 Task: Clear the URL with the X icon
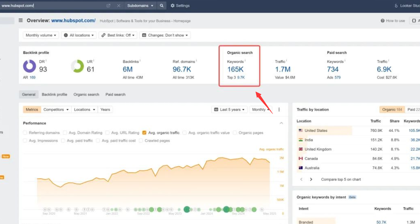118,6
